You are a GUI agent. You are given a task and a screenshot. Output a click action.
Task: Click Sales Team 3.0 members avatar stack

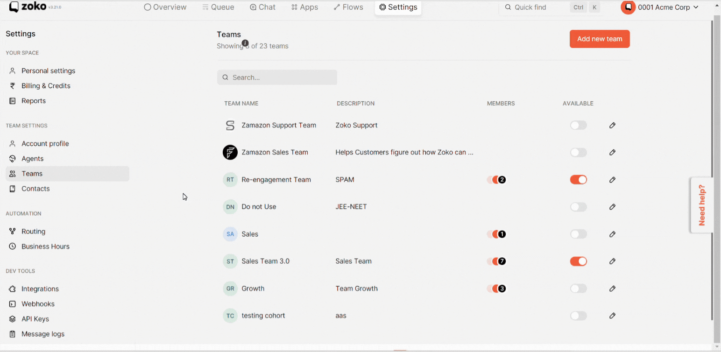pos(496,261)
